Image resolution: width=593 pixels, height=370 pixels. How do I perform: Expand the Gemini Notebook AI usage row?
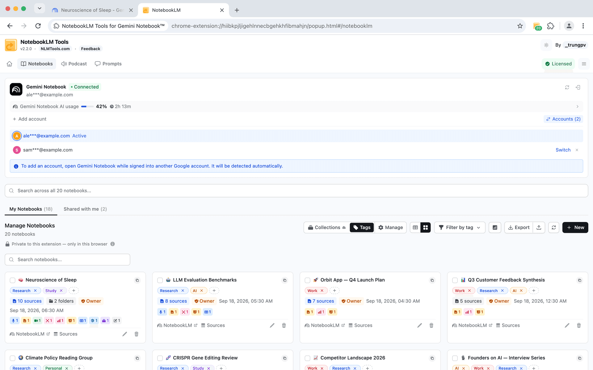click(296, 106)
